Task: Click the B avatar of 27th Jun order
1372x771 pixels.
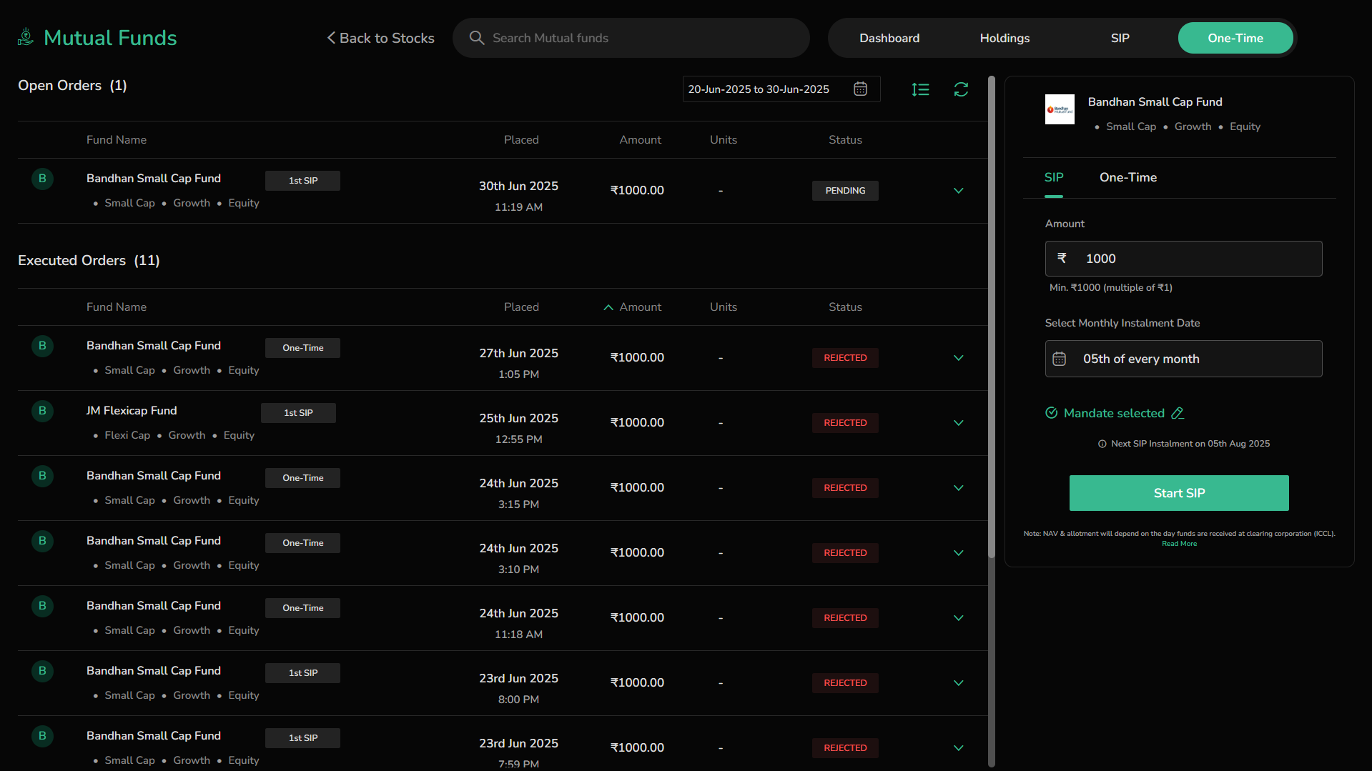Action: 43,346
